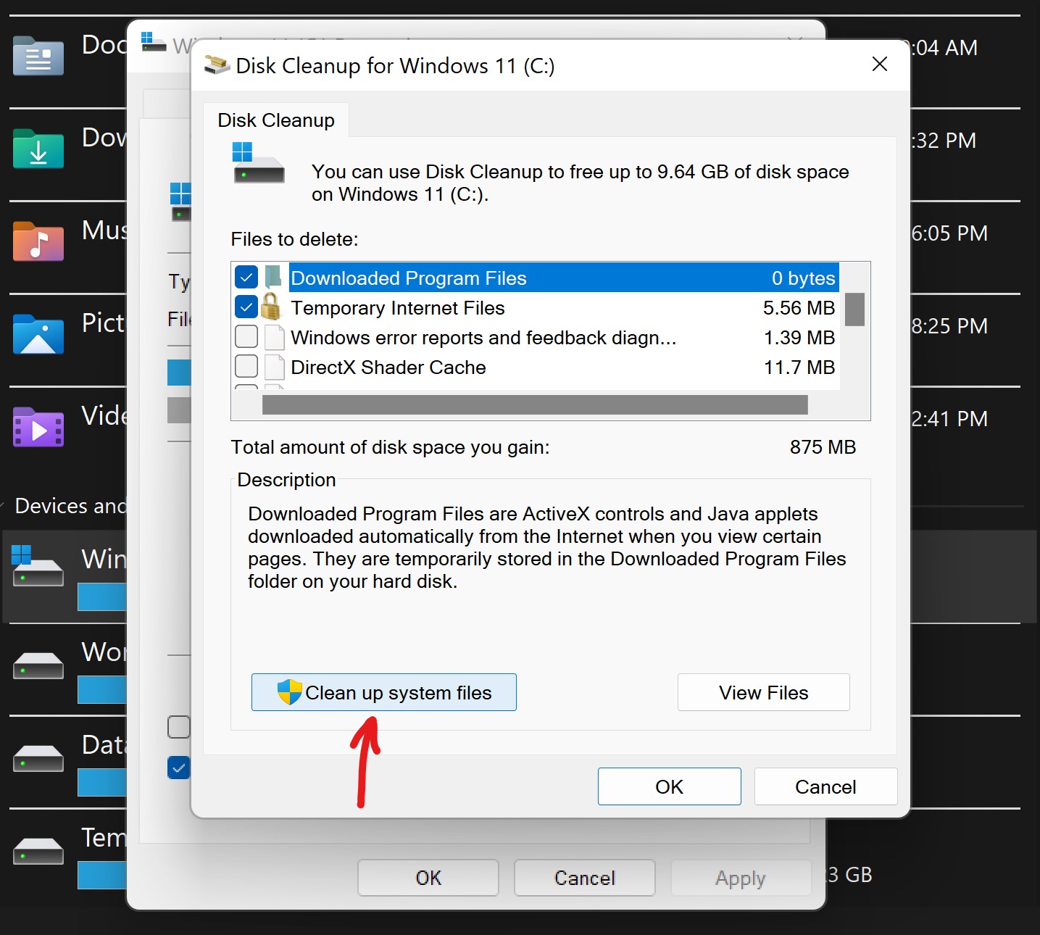
Task: Toggle the checked checkbox in Properties window
Action: pos(179,768)
